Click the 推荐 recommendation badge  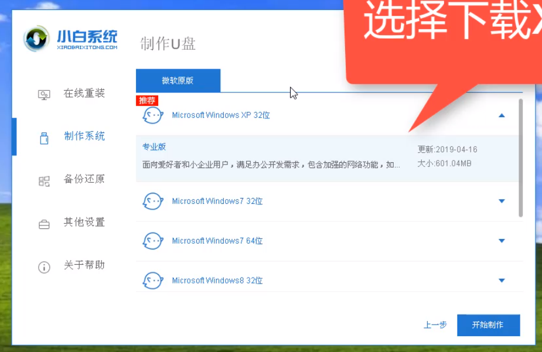coord(146,100)
